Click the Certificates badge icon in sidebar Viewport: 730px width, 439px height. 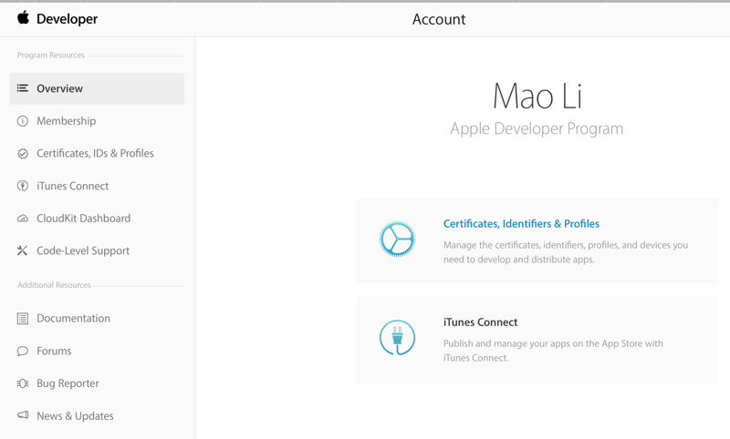point(23,154)
